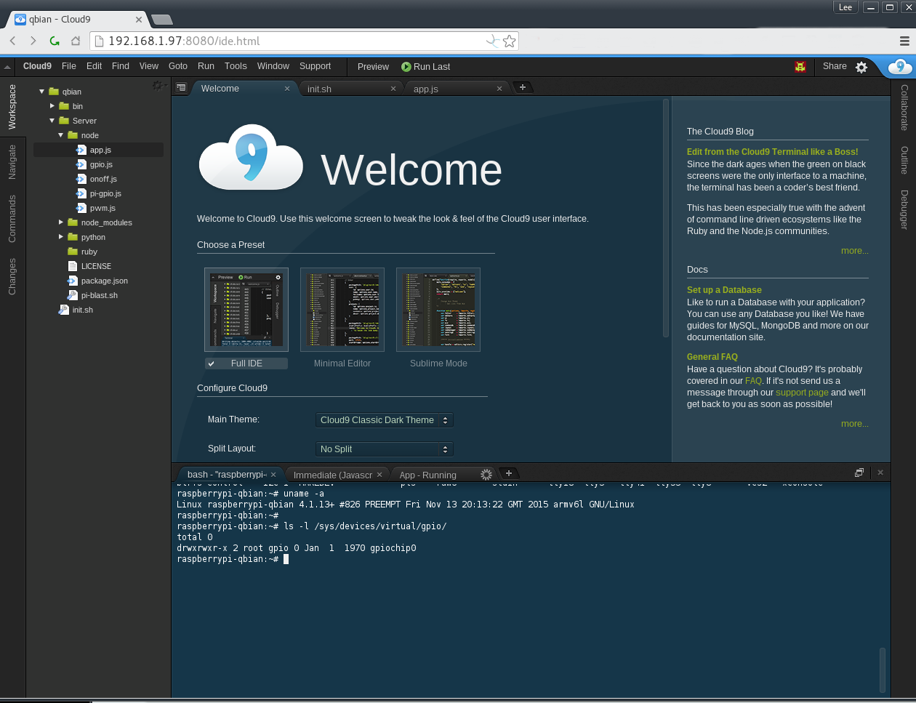Open Cloud9 settings gear icon
Viewport: 916px width, 703px height.
pyautogui.click(x=861, y=67)
